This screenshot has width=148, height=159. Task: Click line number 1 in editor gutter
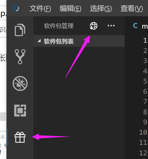pyautogui.click(x=145, y=40)
